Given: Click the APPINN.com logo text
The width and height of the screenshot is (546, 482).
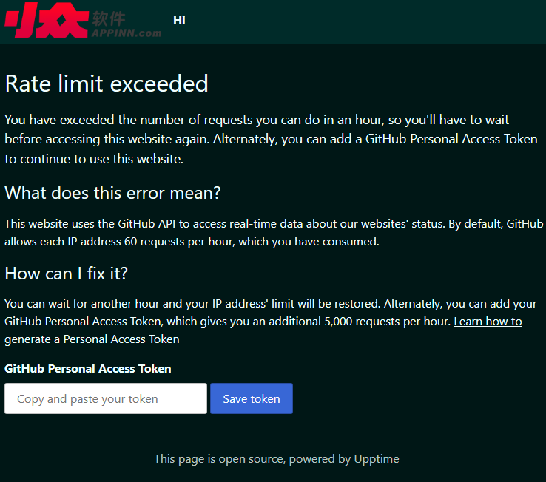Looking at the screenshot, I should [x=126, y=33].
